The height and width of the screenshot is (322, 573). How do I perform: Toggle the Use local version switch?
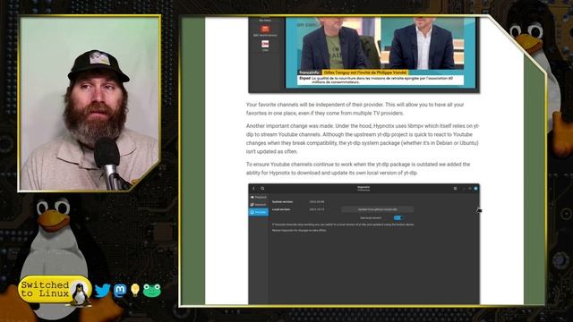click(398, 218)
